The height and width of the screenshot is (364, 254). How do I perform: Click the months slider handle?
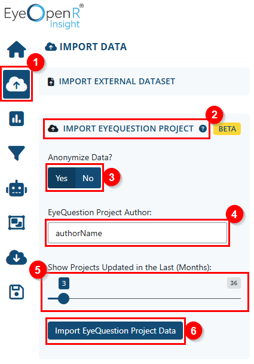tap(63, 298)
